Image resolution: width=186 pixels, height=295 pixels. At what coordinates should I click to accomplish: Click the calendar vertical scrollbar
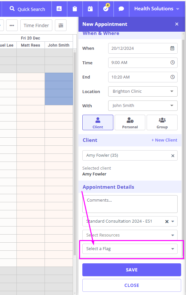click(75, 153)
